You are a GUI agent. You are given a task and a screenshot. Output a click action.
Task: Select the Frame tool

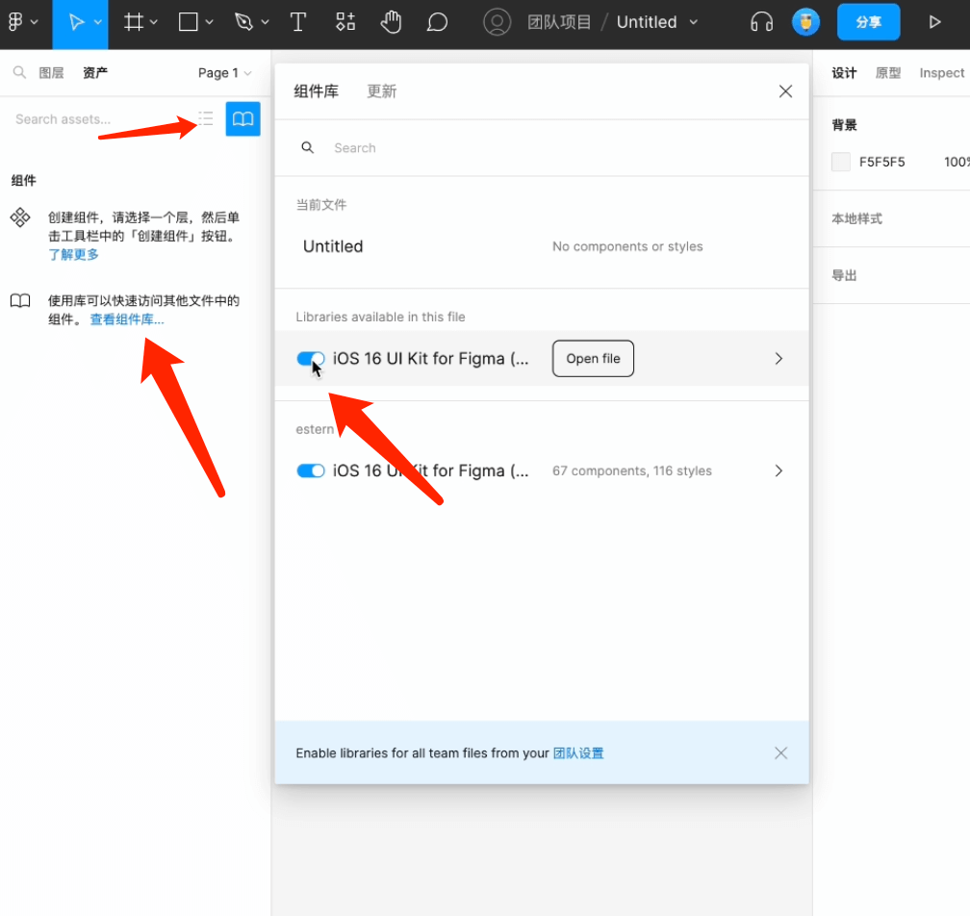click(x=135, y=22)
